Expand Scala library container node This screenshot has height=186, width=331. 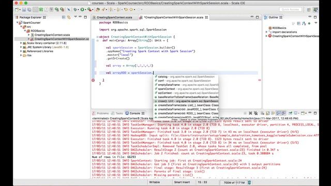tap(21, 43)
